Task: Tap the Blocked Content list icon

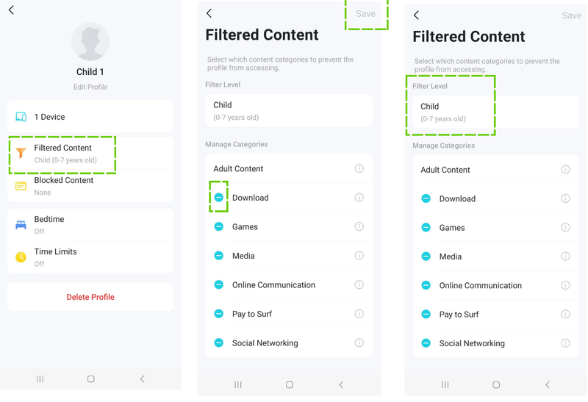Action: [21, 186]
